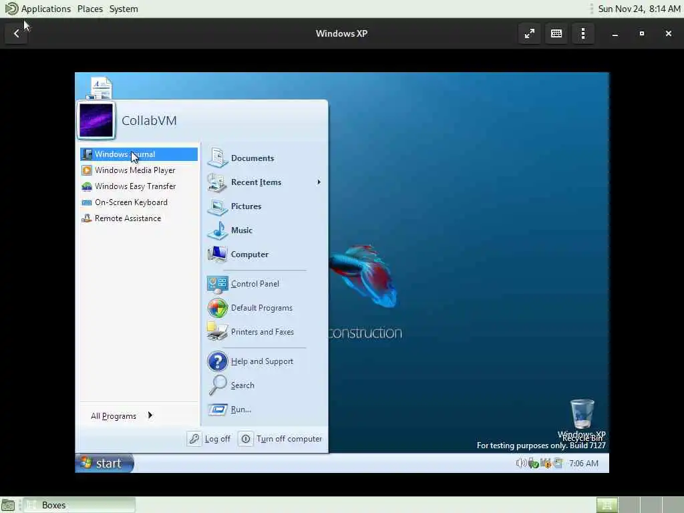The image size is (684, 513).
Task: Click the Log off button
Action: tap(209, 439)
